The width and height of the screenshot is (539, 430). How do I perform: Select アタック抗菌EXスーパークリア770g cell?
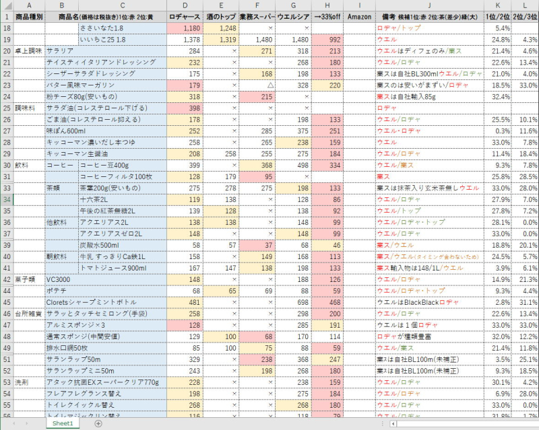(x=106, y=382)
